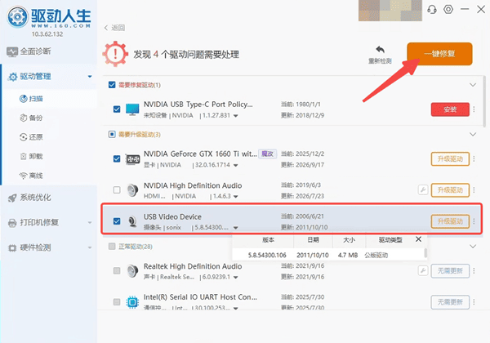The width and height of the screenshot is (490, 343).
Task: Expand 驱动管理 sidebar arrow
Action: tap(90, 77)
